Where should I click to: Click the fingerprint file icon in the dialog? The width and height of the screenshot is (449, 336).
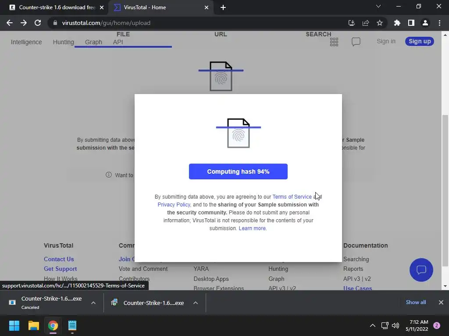[238, 133]
